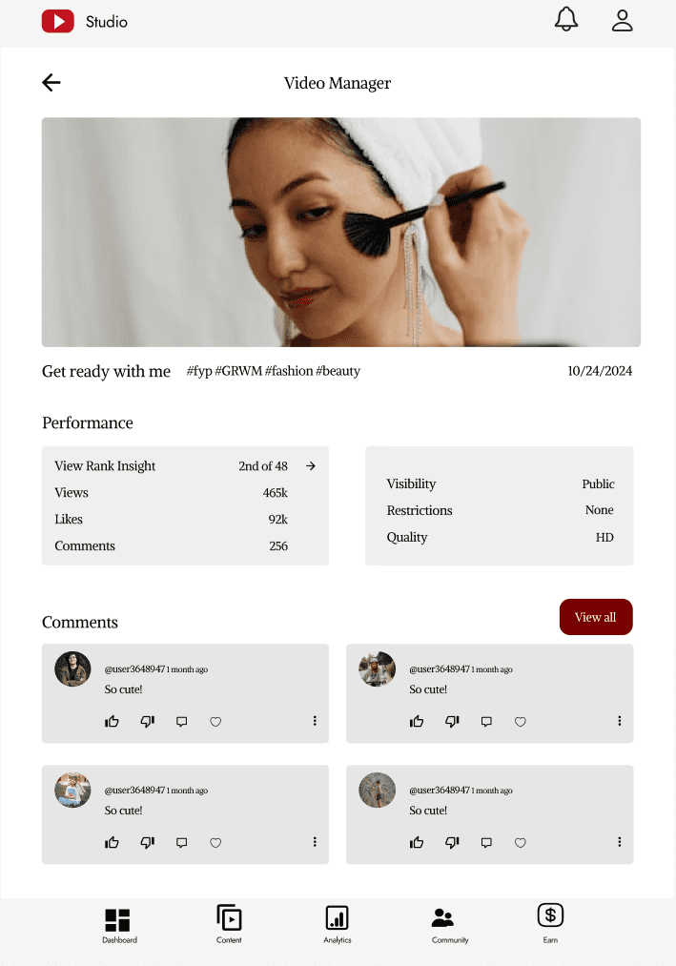The width and height of the screenshot is (676, 966).
Task: Open the notifications bell
Action: (565, 19)
